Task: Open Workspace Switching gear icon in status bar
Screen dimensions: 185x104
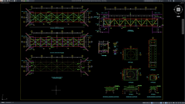Action: (174, 103)
